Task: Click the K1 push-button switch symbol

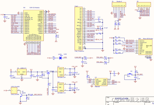Action: pos(130,74)
